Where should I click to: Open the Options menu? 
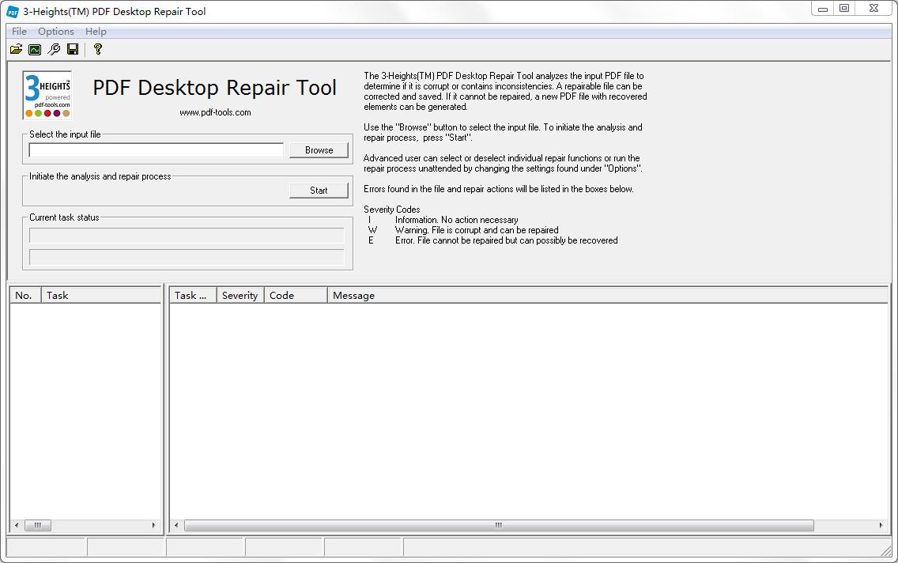click(55, 32)
